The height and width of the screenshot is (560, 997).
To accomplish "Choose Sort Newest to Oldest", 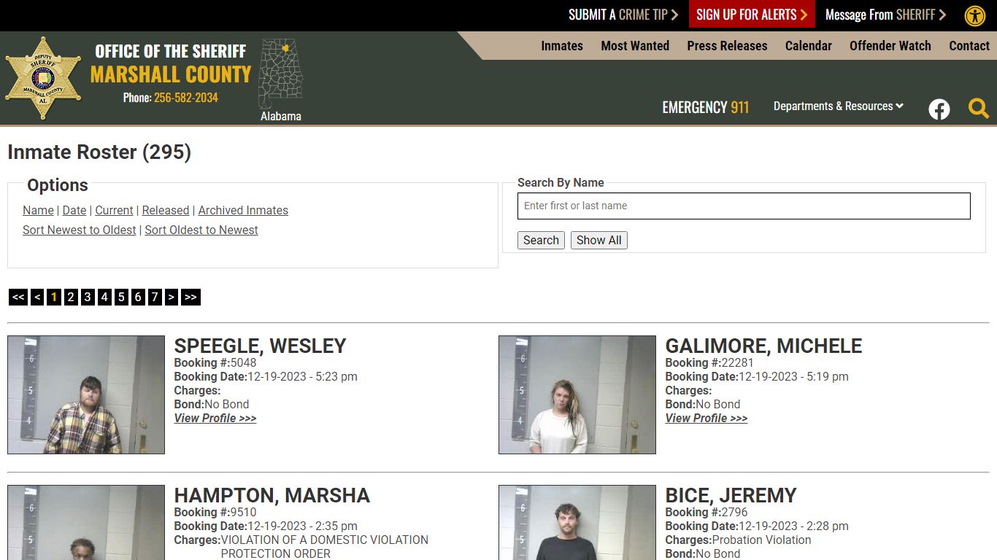I will [79, 230].
